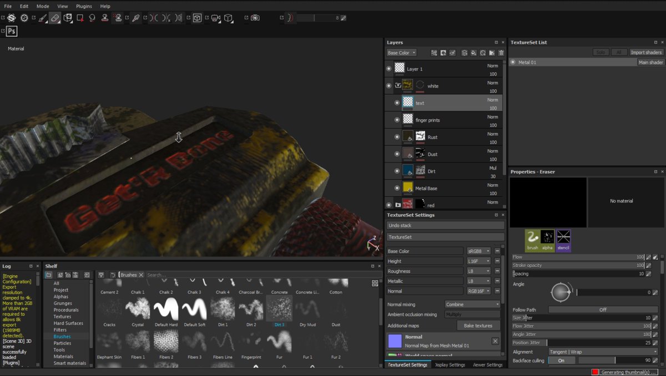Viewport: 666px width, 376px height.
Task: Open the File menu
Action: 8,6
